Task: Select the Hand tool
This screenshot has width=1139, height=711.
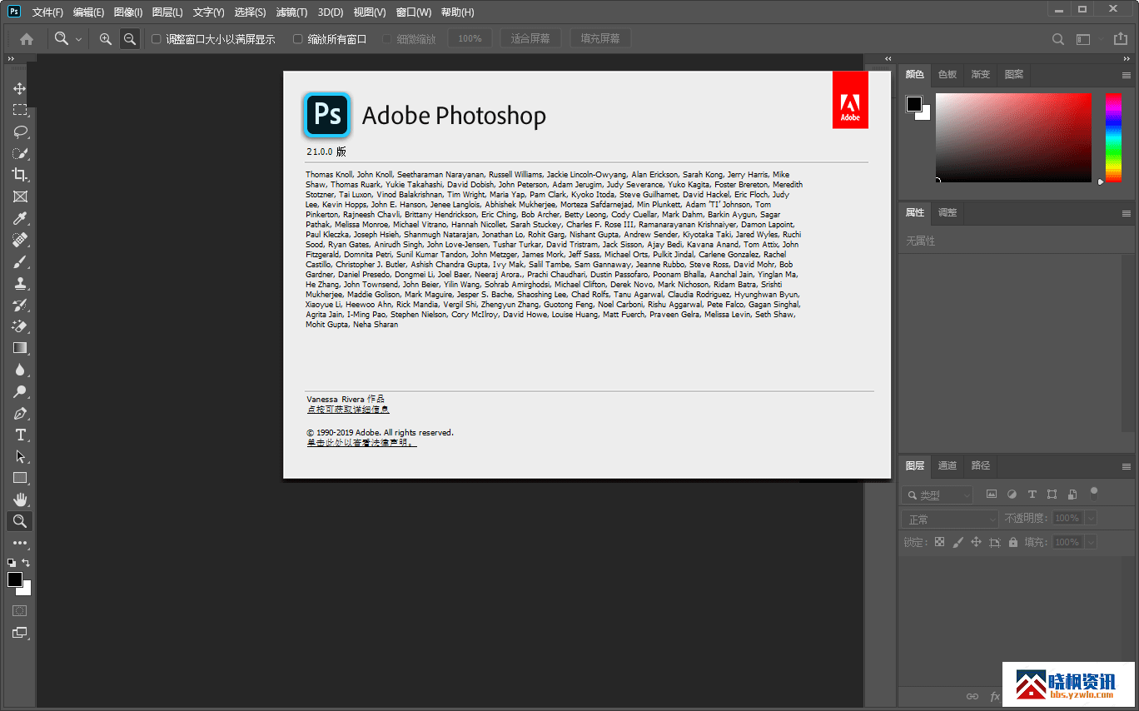Action: pyautogui.click(x=19, y=500)
